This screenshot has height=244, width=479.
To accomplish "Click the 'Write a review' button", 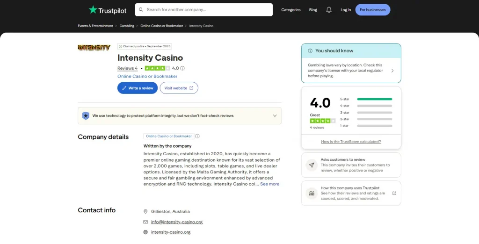I will point(138,88).
